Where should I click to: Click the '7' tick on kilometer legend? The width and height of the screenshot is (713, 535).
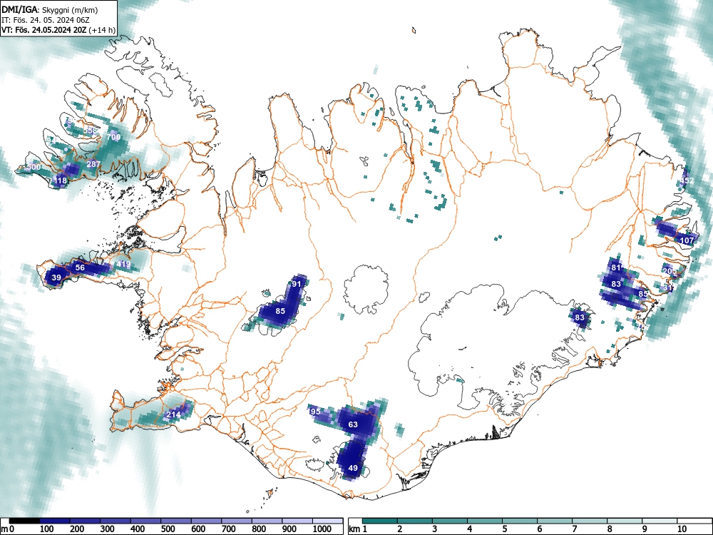pyautogui.click(x=574, y=529)
